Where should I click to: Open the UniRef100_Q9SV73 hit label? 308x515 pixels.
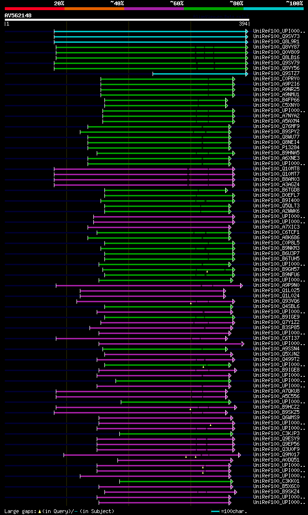click(276, 37)
